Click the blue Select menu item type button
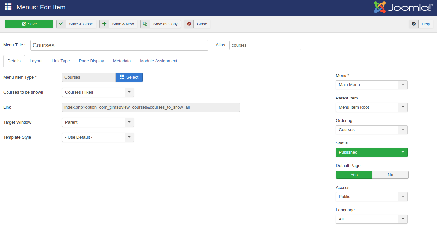The height and width of the screenshot is (228, 437). [129, 77]
